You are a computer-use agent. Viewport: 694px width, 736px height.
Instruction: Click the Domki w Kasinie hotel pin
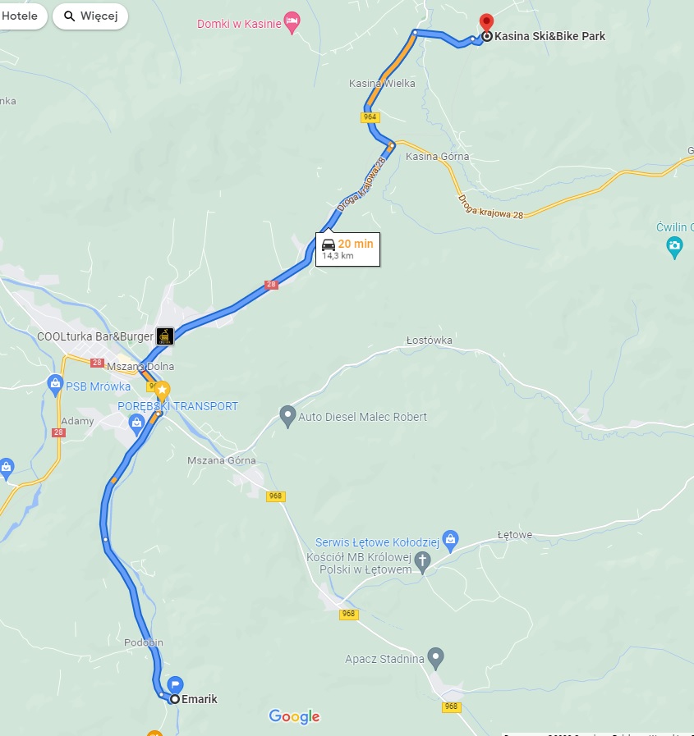click(292, 22)
